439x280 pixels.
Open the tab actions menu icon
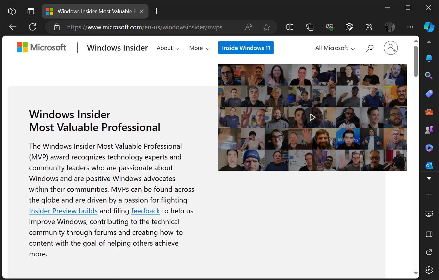31,11
